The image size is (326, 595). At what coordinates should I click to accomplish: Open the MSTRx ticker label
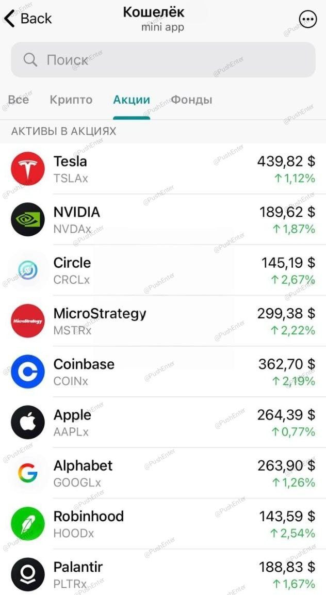(72, 330)
